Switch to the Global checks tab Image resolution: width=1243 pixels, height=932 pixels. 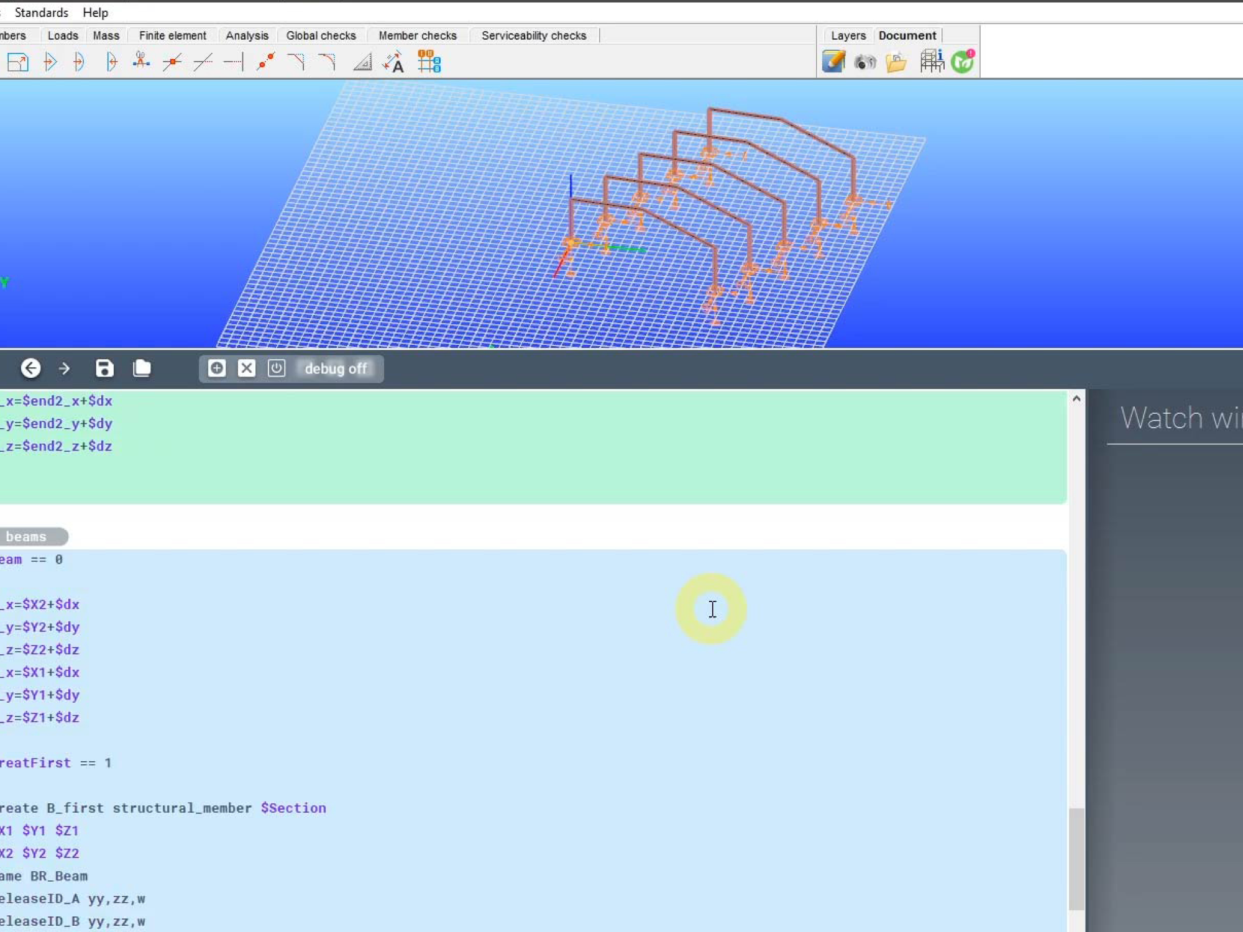(x=321, y=35)
